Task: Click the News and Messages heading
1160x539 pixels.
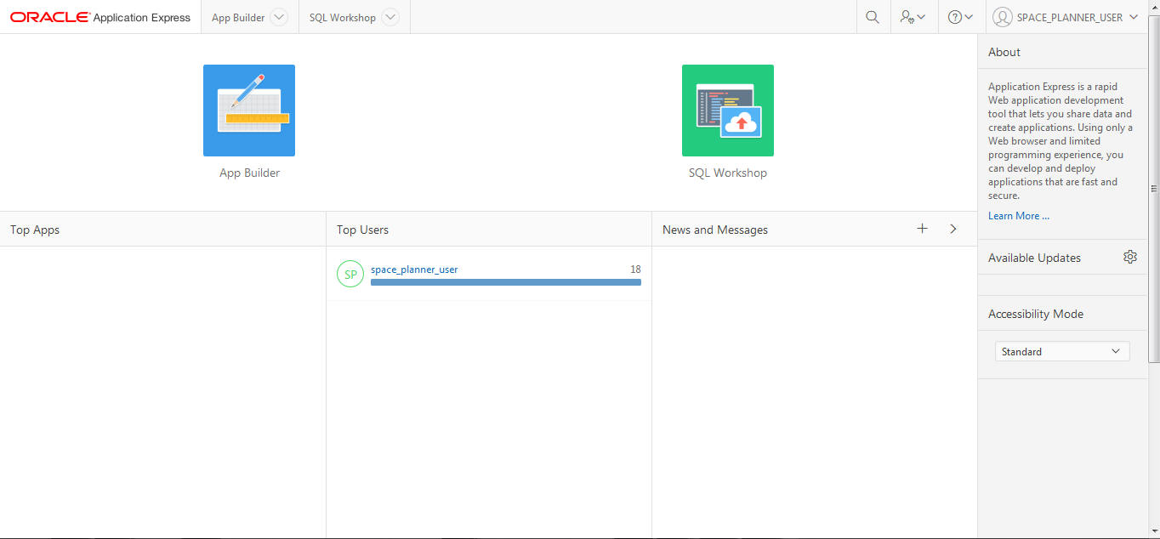Action: (x=715, y=230)
